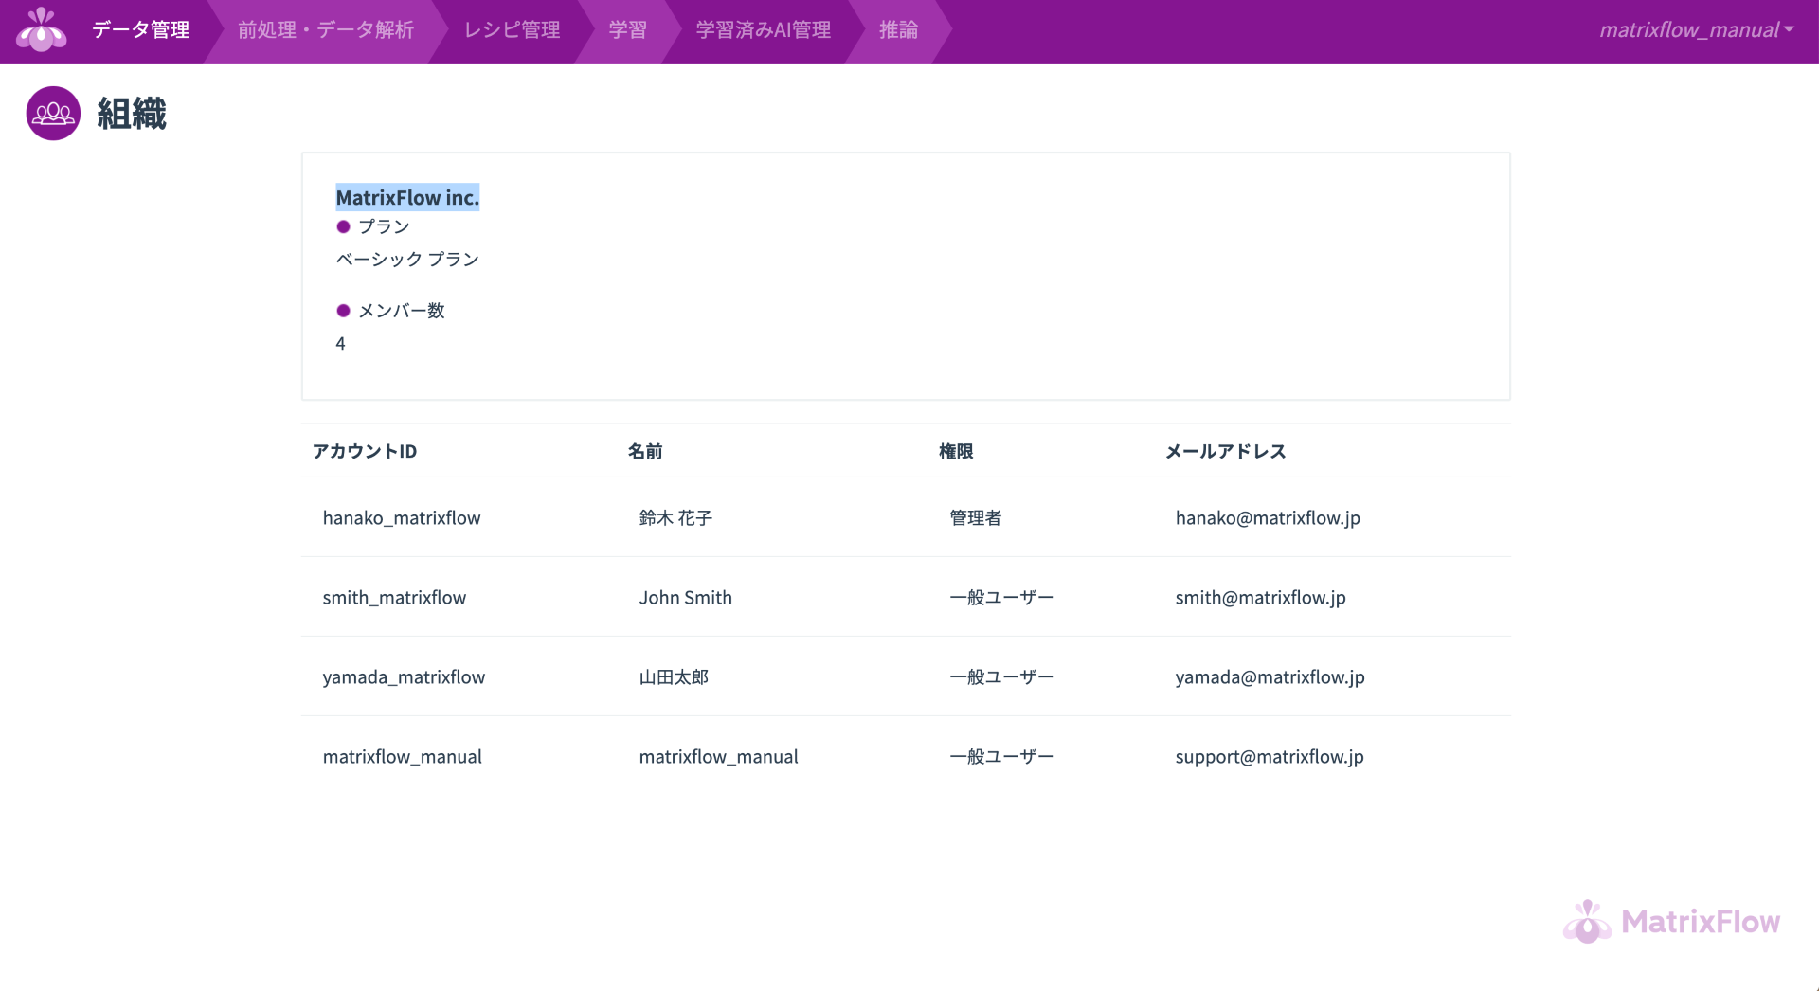Click email smith@matrixflow.jp

pyautogui.click(x=1261, y=598)
